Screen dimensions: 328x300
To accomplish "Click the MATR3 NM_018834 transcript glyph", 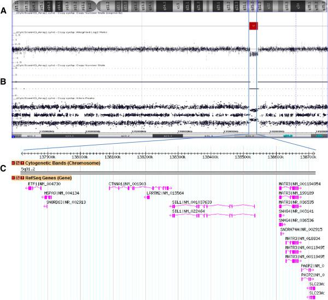I will click(x=294, y=243).
